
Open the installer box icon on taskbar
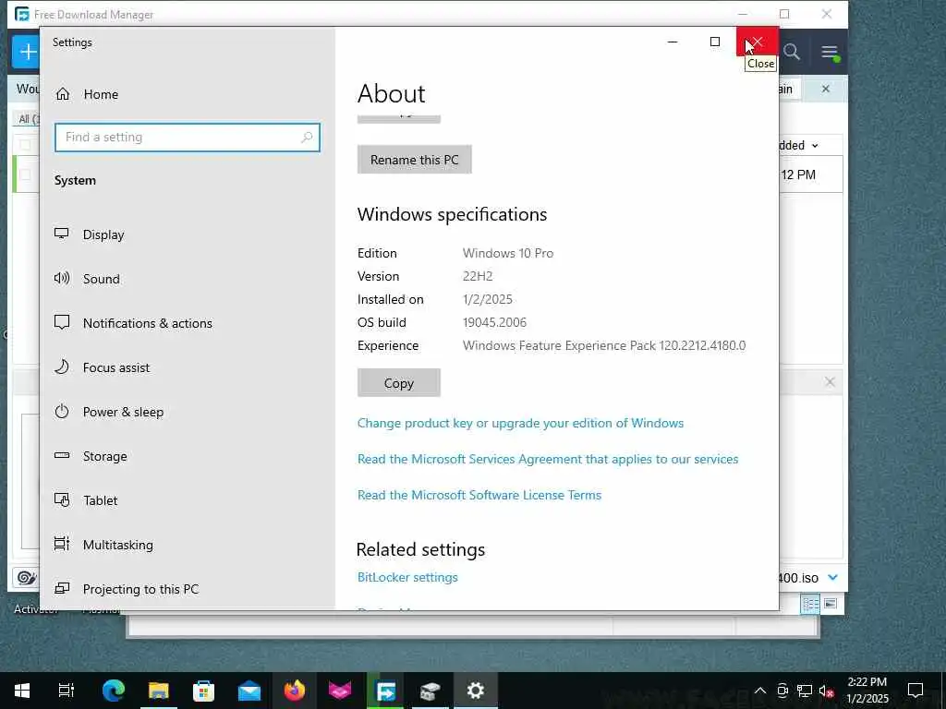(431, 691)
